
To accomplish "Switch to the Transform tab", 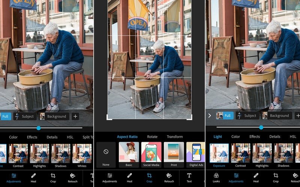I will pos(175,137).
